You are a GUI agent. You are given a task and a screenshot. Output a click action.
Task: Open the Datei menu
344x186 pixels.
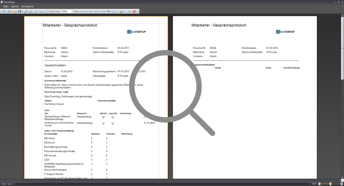(6, 6)
